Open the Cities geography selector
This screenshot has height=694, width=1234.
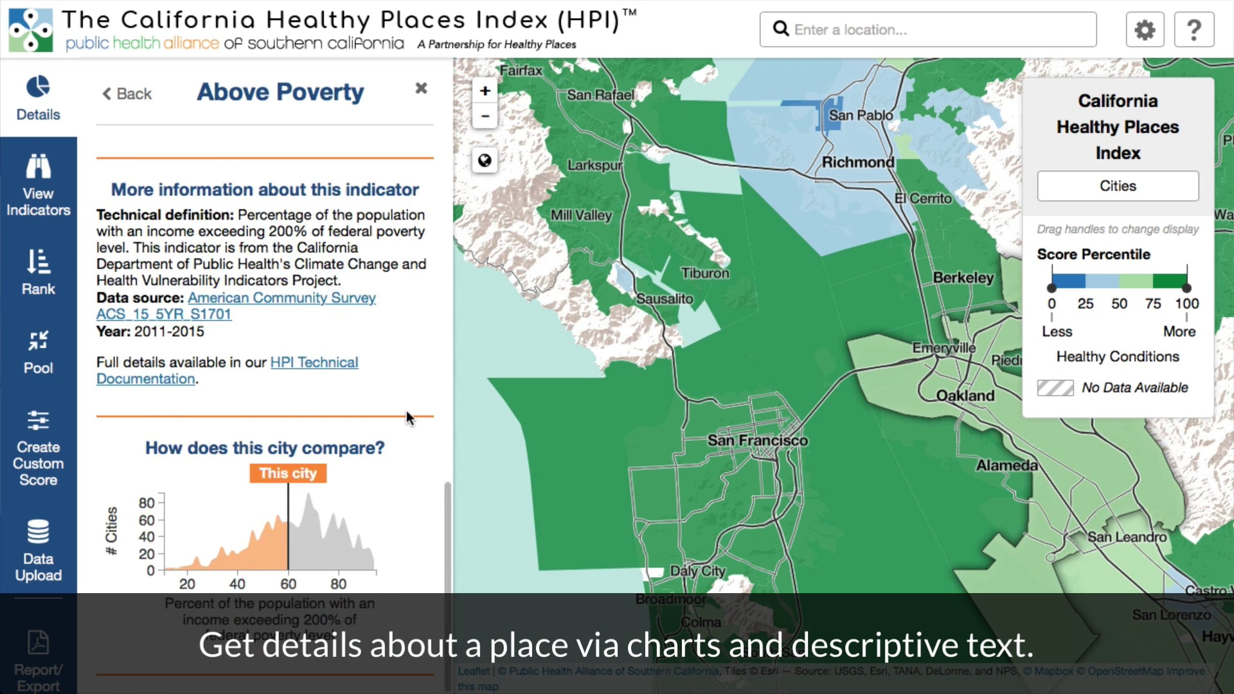click(1117, 186)
